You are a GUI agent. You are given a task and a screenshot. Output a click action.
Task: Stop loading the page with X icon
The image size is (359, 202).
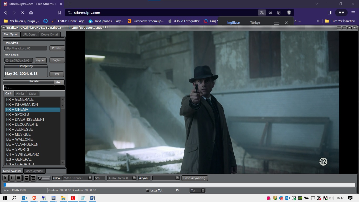[x=23, y=13]
